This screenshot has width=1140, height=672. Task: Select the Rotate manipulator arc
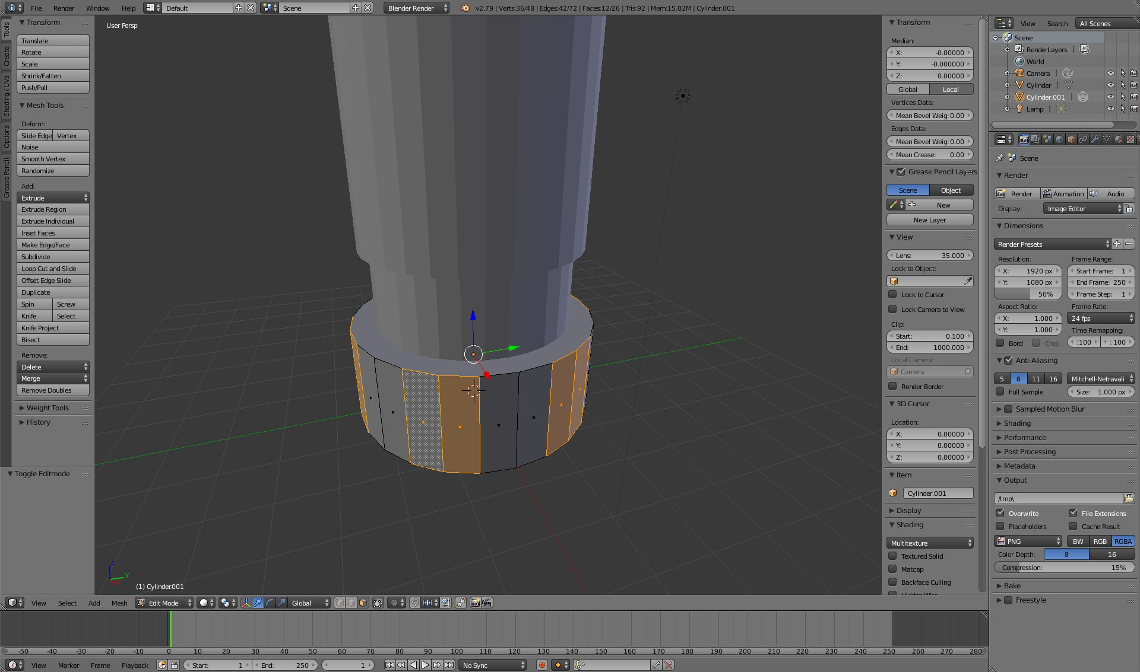coord(270,603)
